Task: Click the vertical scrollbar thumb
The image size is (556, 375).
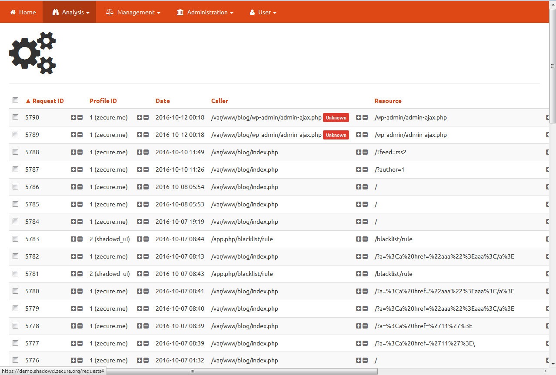Action: tap(553, 65)
